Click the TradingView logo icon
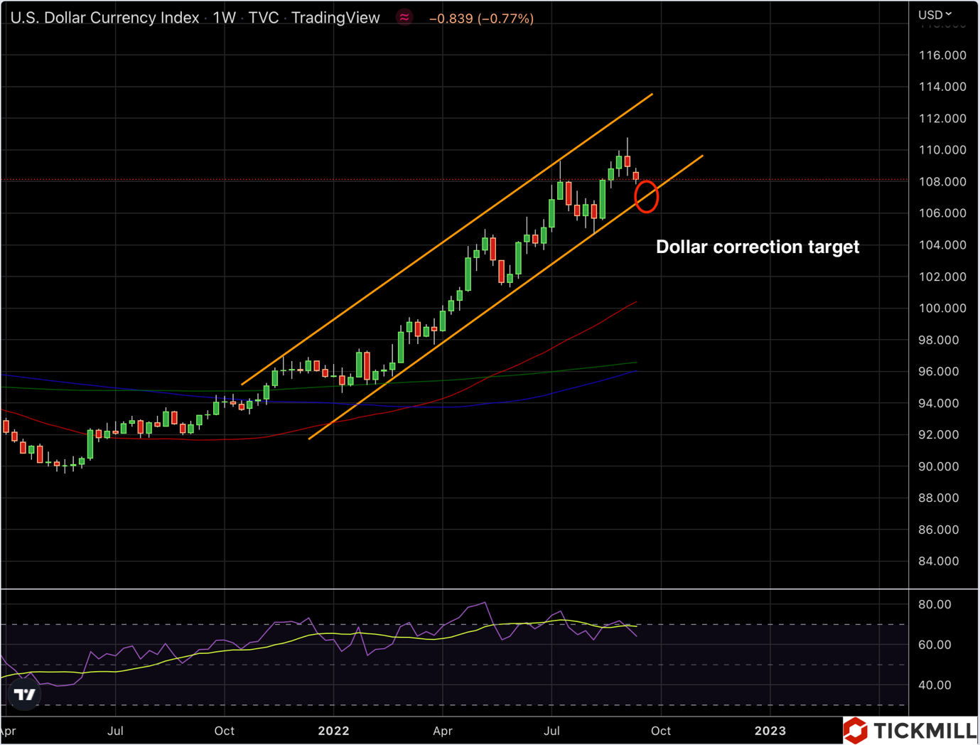980x745 pixels. click(x=25, y=694)
